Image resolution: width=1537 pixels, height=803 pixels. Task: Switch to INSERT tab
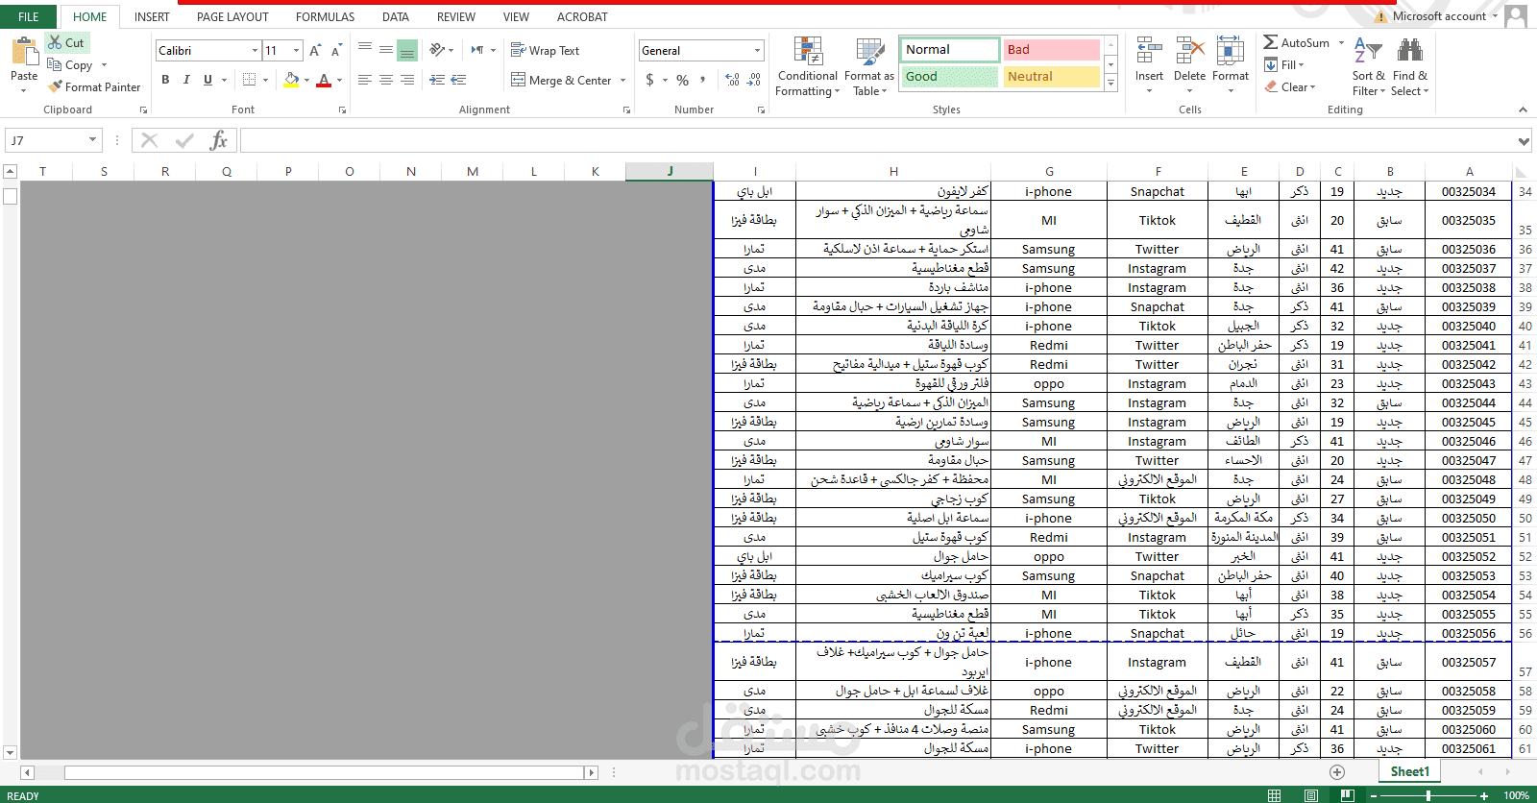[152, 16]
